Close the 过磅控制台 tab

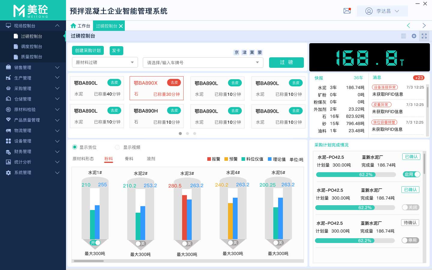click(121, 26)
